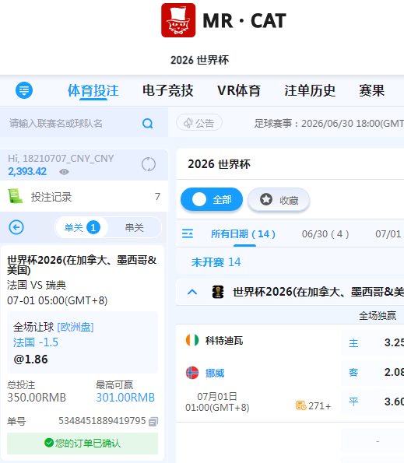Open the date list filter icon

pos(188,233)
